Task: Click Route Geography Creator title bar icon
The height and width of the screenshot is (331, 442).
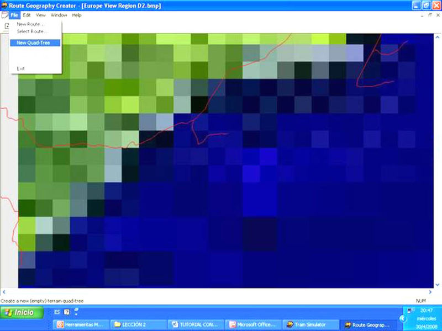Action: [4, 4]
